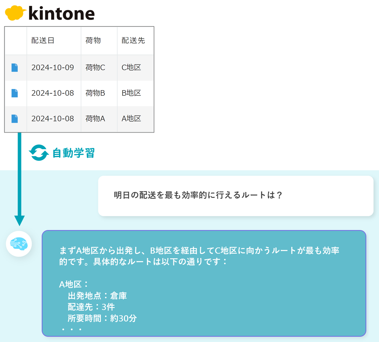Image resolution: width=379 pixels, height=342 pixels.
Task: Click the 自動学習 text label
Action: 73,153
